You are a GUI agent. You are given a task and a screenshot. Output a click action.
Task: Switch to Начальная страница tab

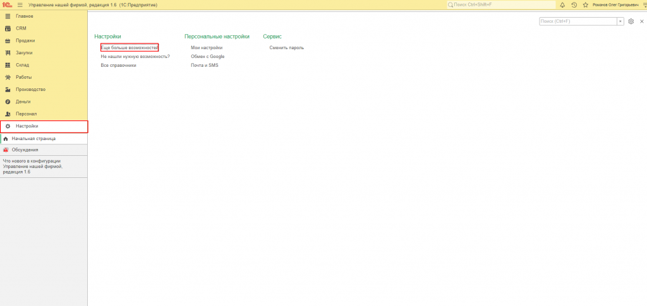click(44, 139)
